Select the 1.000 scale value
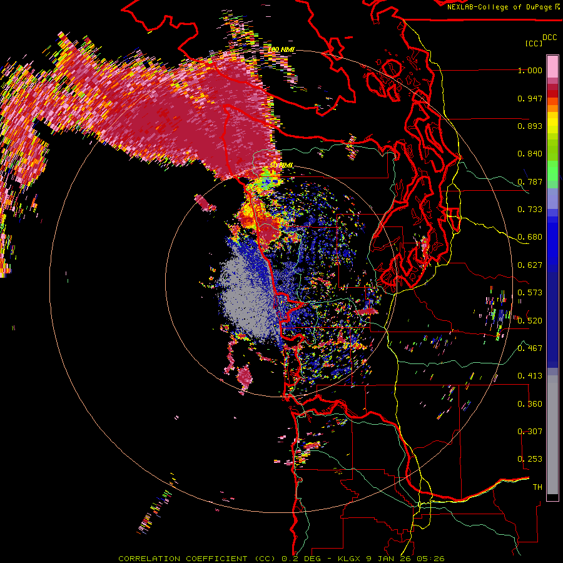 tap(530, 70)
